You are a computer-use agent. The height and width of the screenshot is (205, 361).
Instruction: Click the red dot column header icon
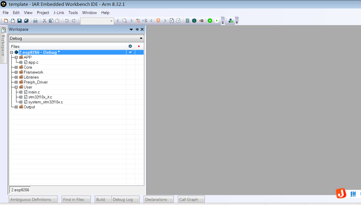(x=139, y=46)
